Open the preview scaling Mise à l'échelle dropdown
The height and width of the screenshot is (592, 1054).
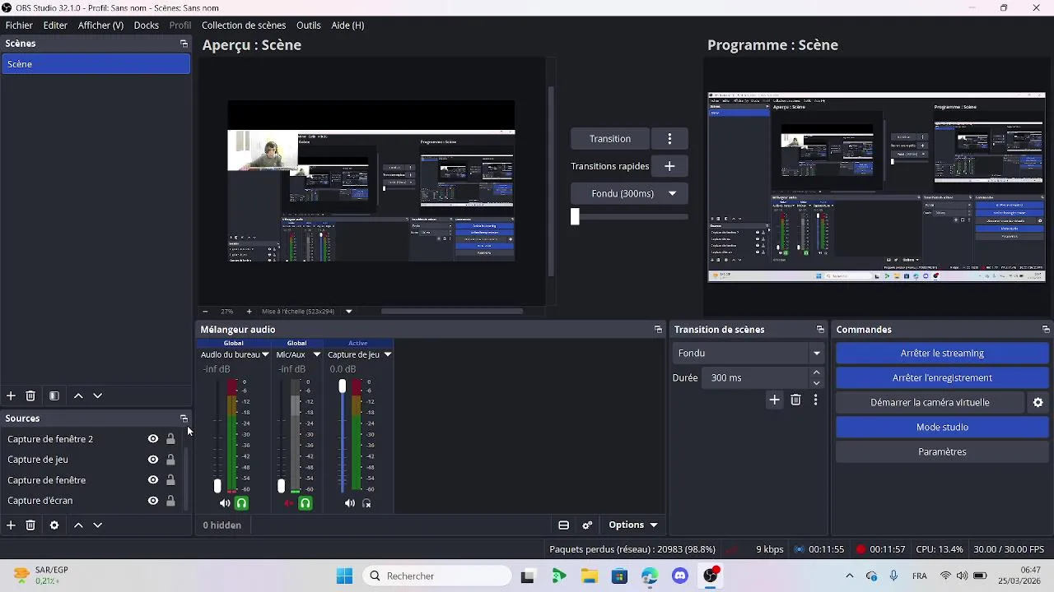[349, 312]
